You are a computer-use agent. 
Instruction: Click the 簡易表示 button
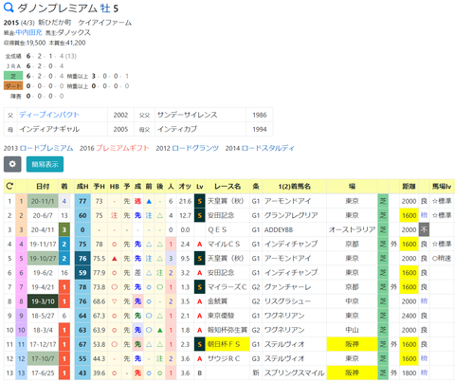(x=45, y=164)
